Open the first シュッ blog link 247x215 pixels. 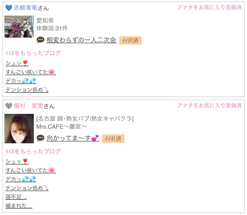tap(17, 63)
